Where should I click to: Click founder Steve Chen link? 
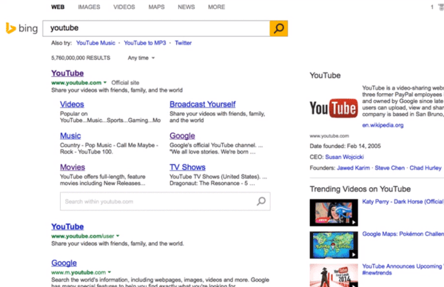390,168
